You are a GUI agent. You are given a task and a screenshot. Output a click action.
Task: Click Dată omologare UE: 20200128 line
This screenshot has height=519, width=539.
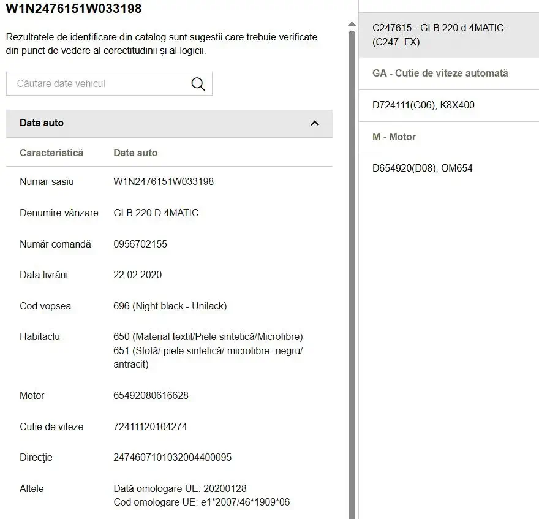180,489
